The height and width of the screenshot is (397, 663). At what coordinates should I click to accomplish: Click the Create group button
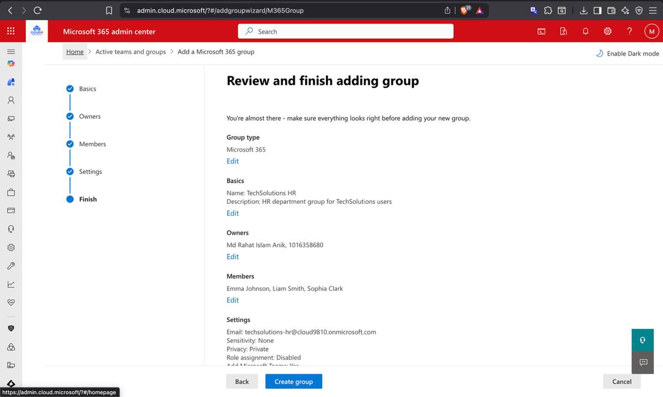coord(293,381)
